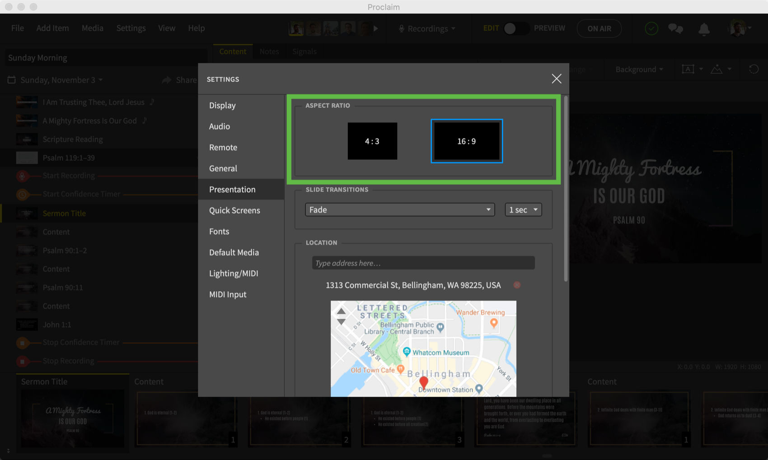Open General settings section

pyautogui.click(x=241, y=168)
